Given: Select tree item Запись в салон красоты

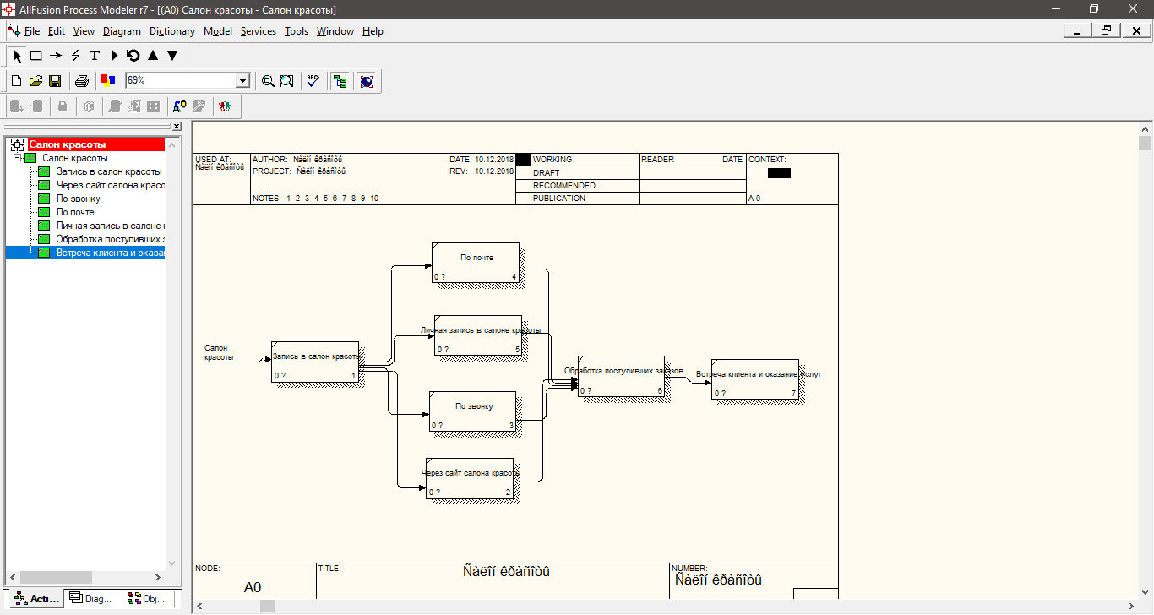Looking at the screenshot, I should [109, 171].
